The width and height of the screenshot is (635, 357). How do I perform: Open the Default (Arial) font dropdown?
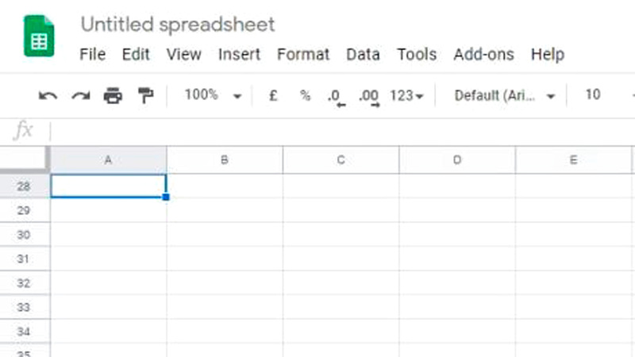[505, 96]
